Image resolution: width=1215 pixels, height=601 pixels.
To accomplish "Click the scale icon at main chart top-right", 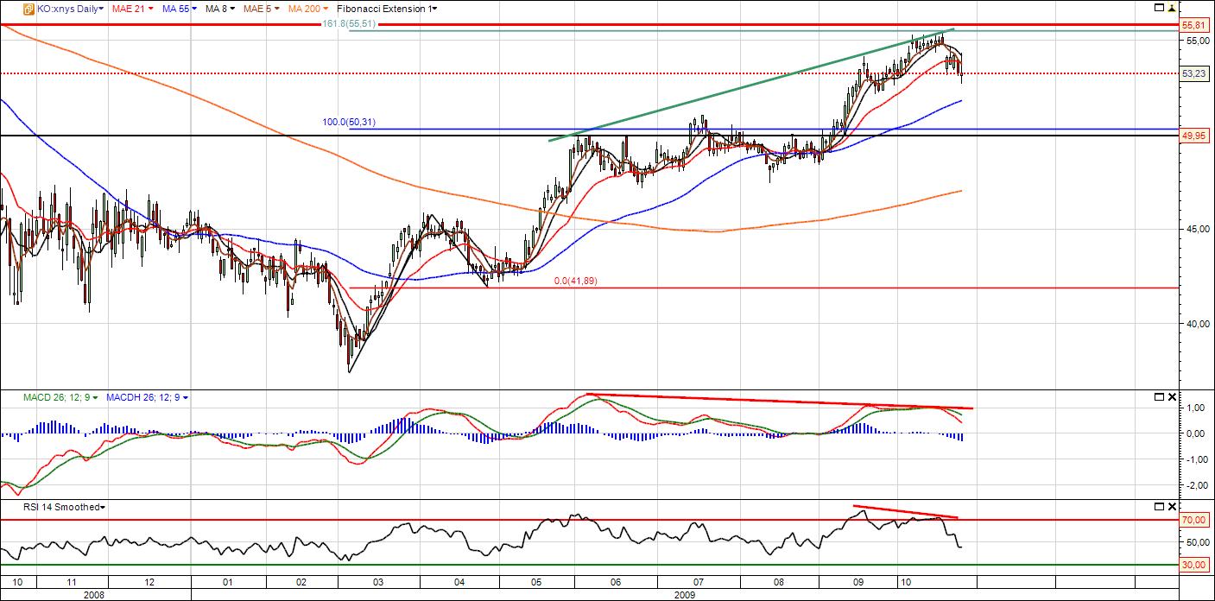I will point(1172,8).
